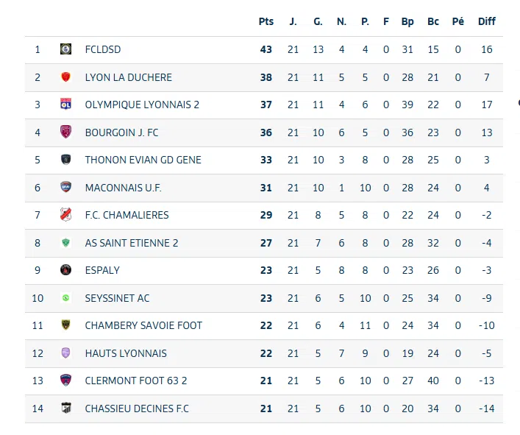520x435 pixels.
Task: Click the Bourgoin J. FC crest
Action: point(65,132)
